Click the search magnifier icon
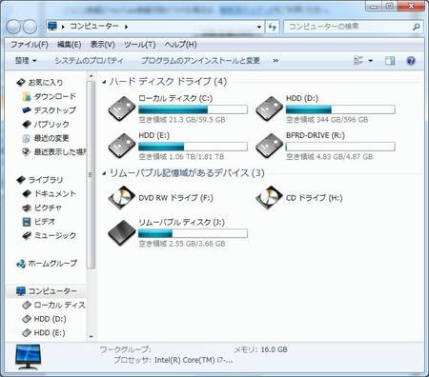 coord(416,27)
